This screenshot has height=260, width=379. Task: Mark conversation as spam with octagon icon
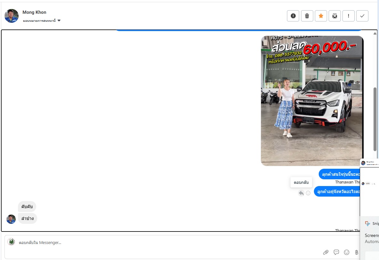click(x=293, y=16)
